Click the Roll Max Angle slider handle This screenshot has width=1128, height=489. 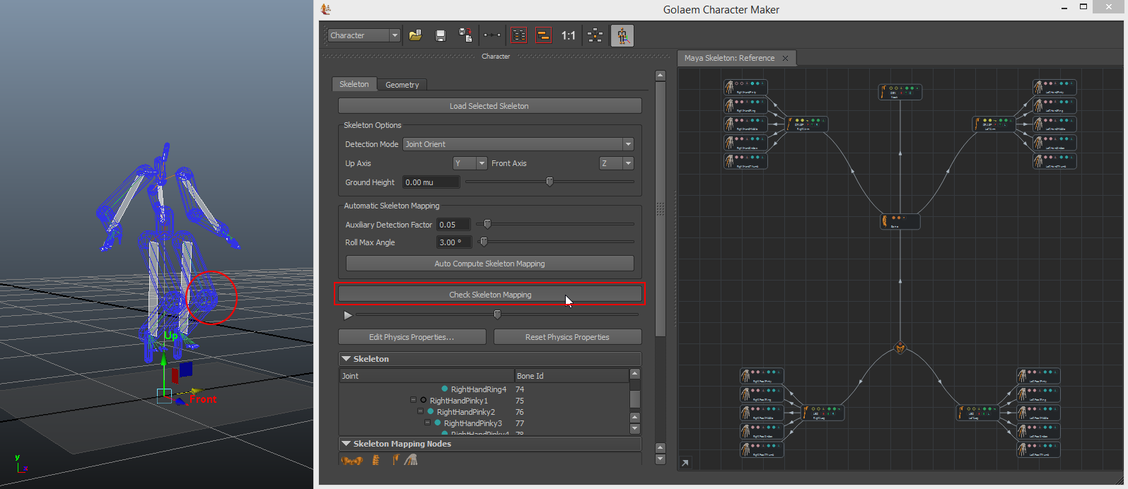[484, 242]
